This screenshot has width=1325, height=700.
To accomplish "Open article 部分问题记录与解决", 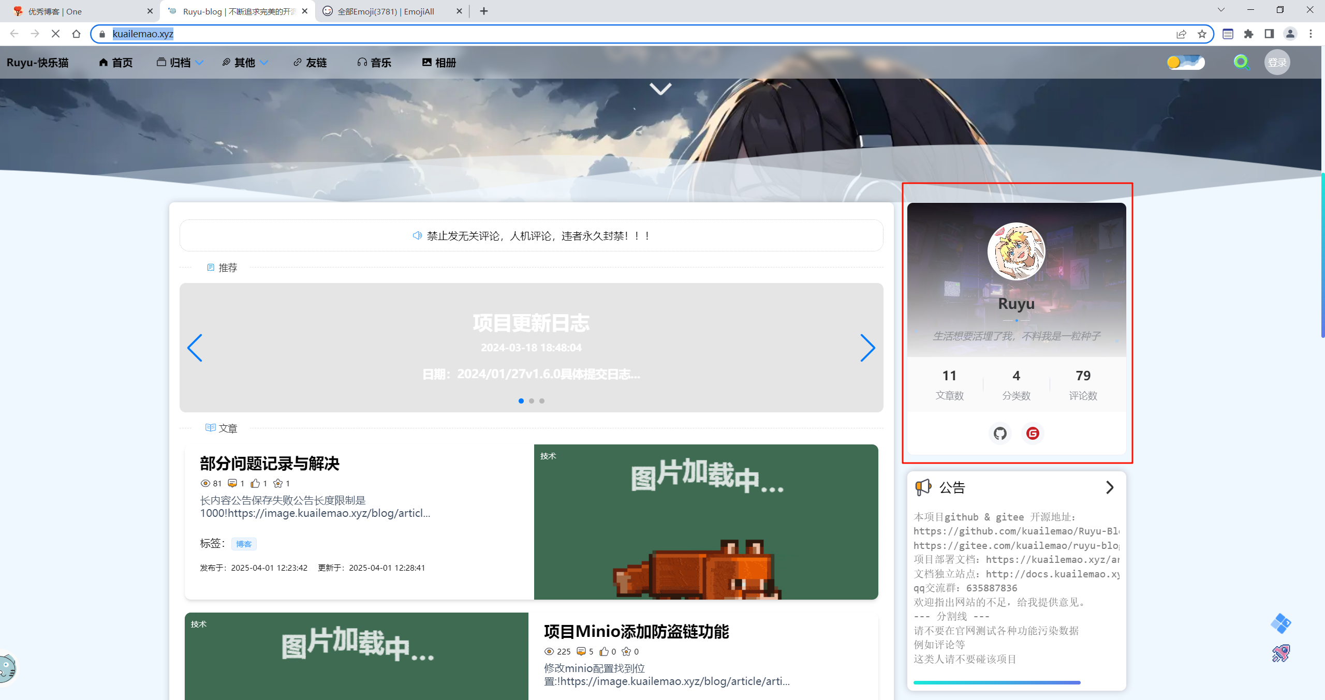I will point(270,464).
